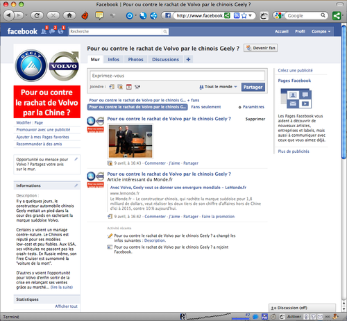Open the Google search engine selector
This screenshot has width=347, height=321.
pyautogui.click(x=278, y=15)
